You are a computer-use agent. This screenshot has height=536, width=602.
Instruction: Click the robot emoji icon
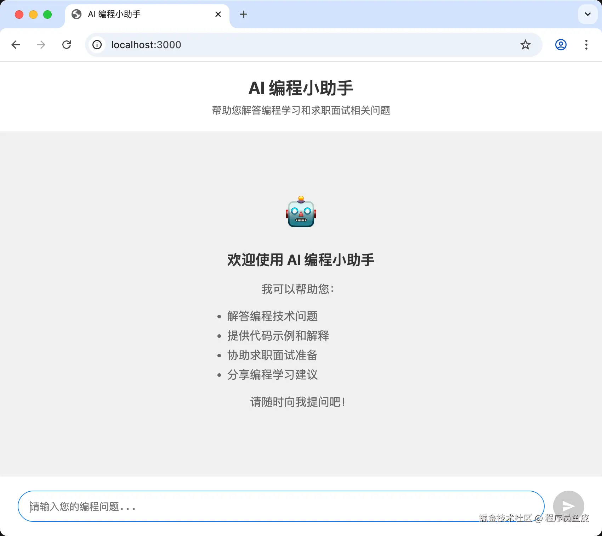[x=301, y=212]
